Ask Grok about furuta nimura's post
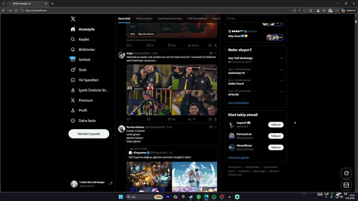This screenshot has width=358, height=201. tap(211, 127)
